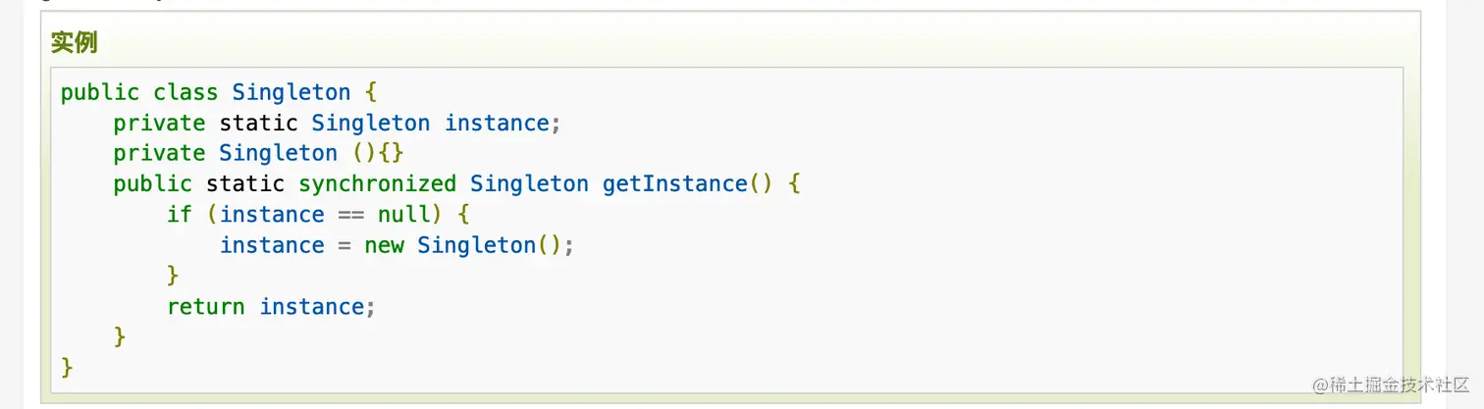Click 'public class' keywords on first line
This screenshot has width=1484, height=409.
(x=139, y=92)
